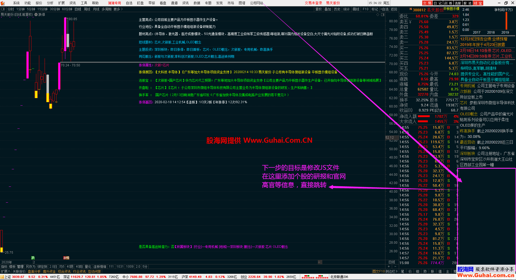This screenshot has height=280, width=516.
Task: Open the 报价 menu
Action: [x=39, y=3]
